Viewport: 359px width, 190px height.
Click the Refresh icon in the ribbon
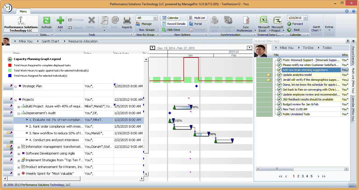coord(46,21)
